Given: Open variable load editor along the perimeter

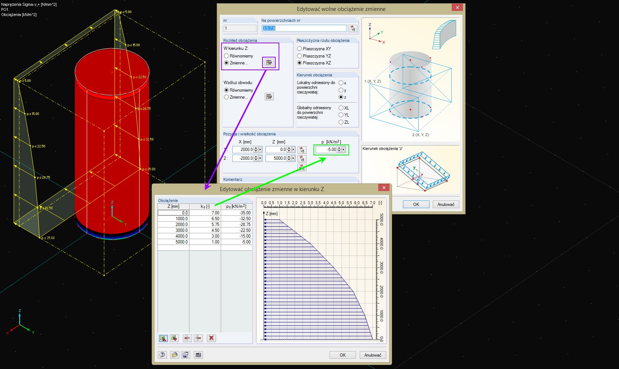Looking at the screenshot, I should 269,97.
